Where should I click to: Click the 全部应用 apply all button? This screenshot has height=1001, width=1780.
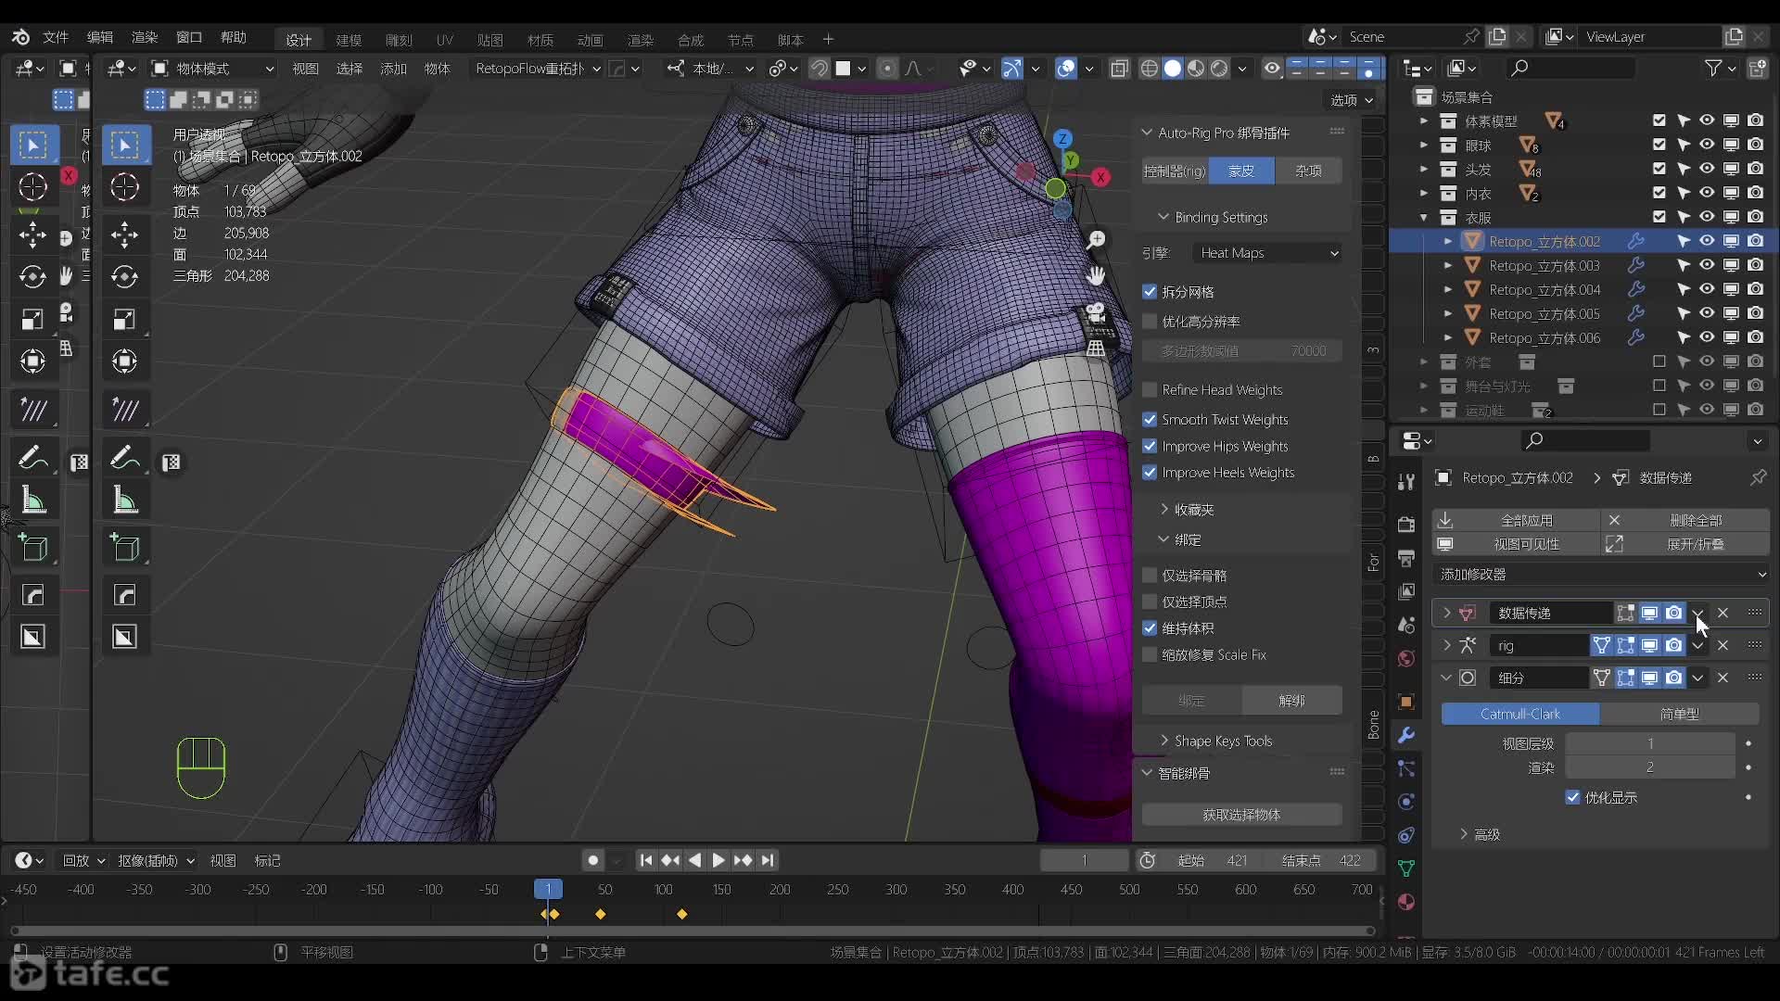pos(1516,520)
